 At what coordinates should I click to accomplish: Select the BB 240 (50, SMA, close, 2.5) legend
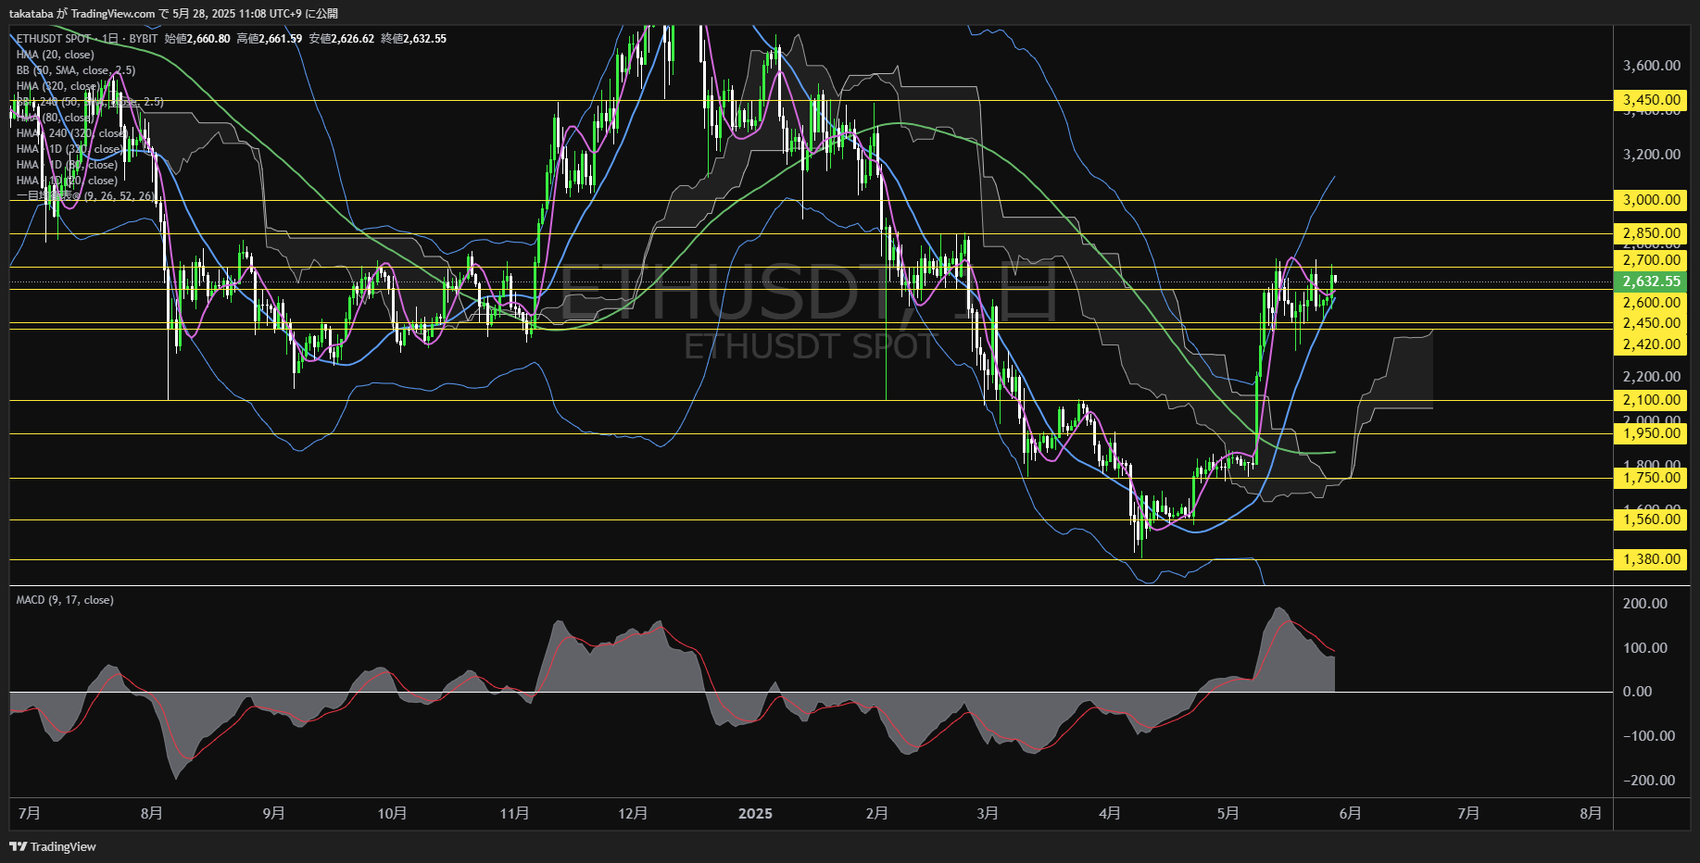pos(90,102)
